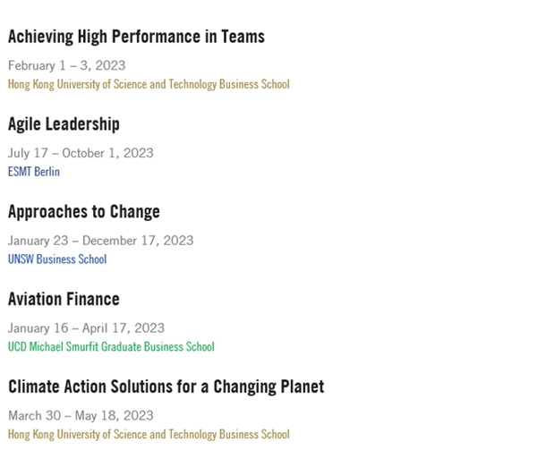This screenshot has width=537, height=450.
Task: Click the January 16 – April 17, 2023 date
Action: pyautogui.click(x=86, y=328)
